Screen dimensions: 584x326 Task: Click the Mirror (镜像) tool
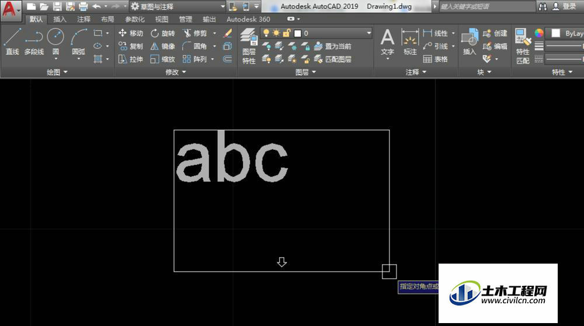[x=163, y=46]
